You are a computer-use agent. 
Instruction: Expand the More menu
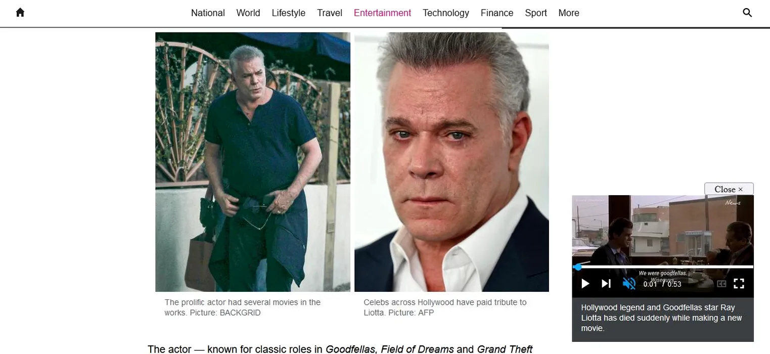tap(569, 13)
